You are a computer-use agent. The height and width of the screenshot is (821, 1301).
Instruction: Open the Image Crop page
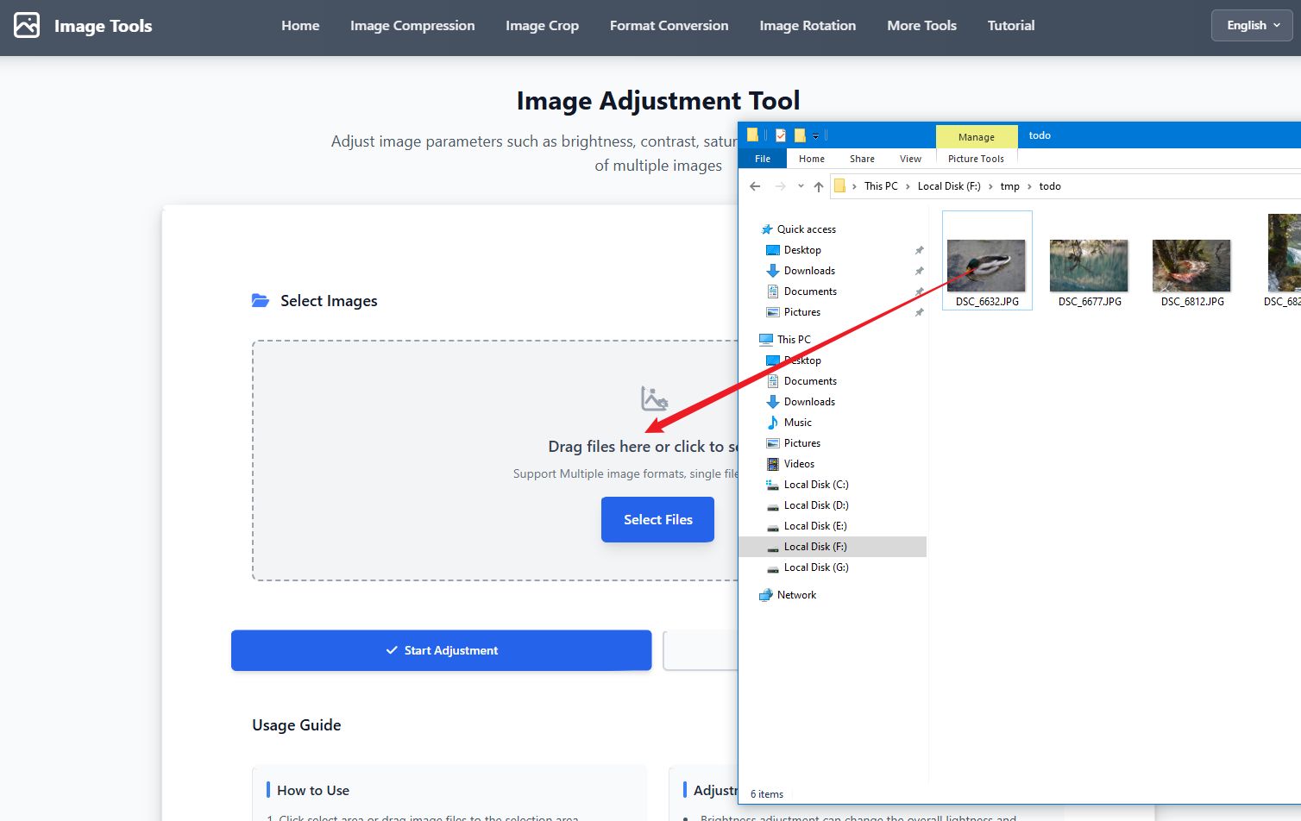pos(542,26)
